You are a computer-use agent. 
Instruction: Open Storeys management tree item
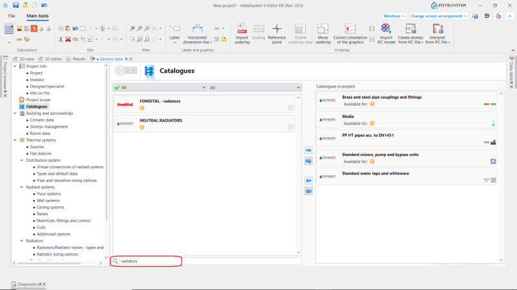point(49,126)
